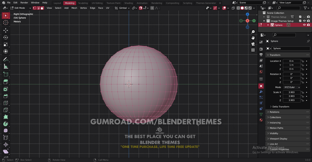Open Object Data mesh properties tab

(261, 114)
